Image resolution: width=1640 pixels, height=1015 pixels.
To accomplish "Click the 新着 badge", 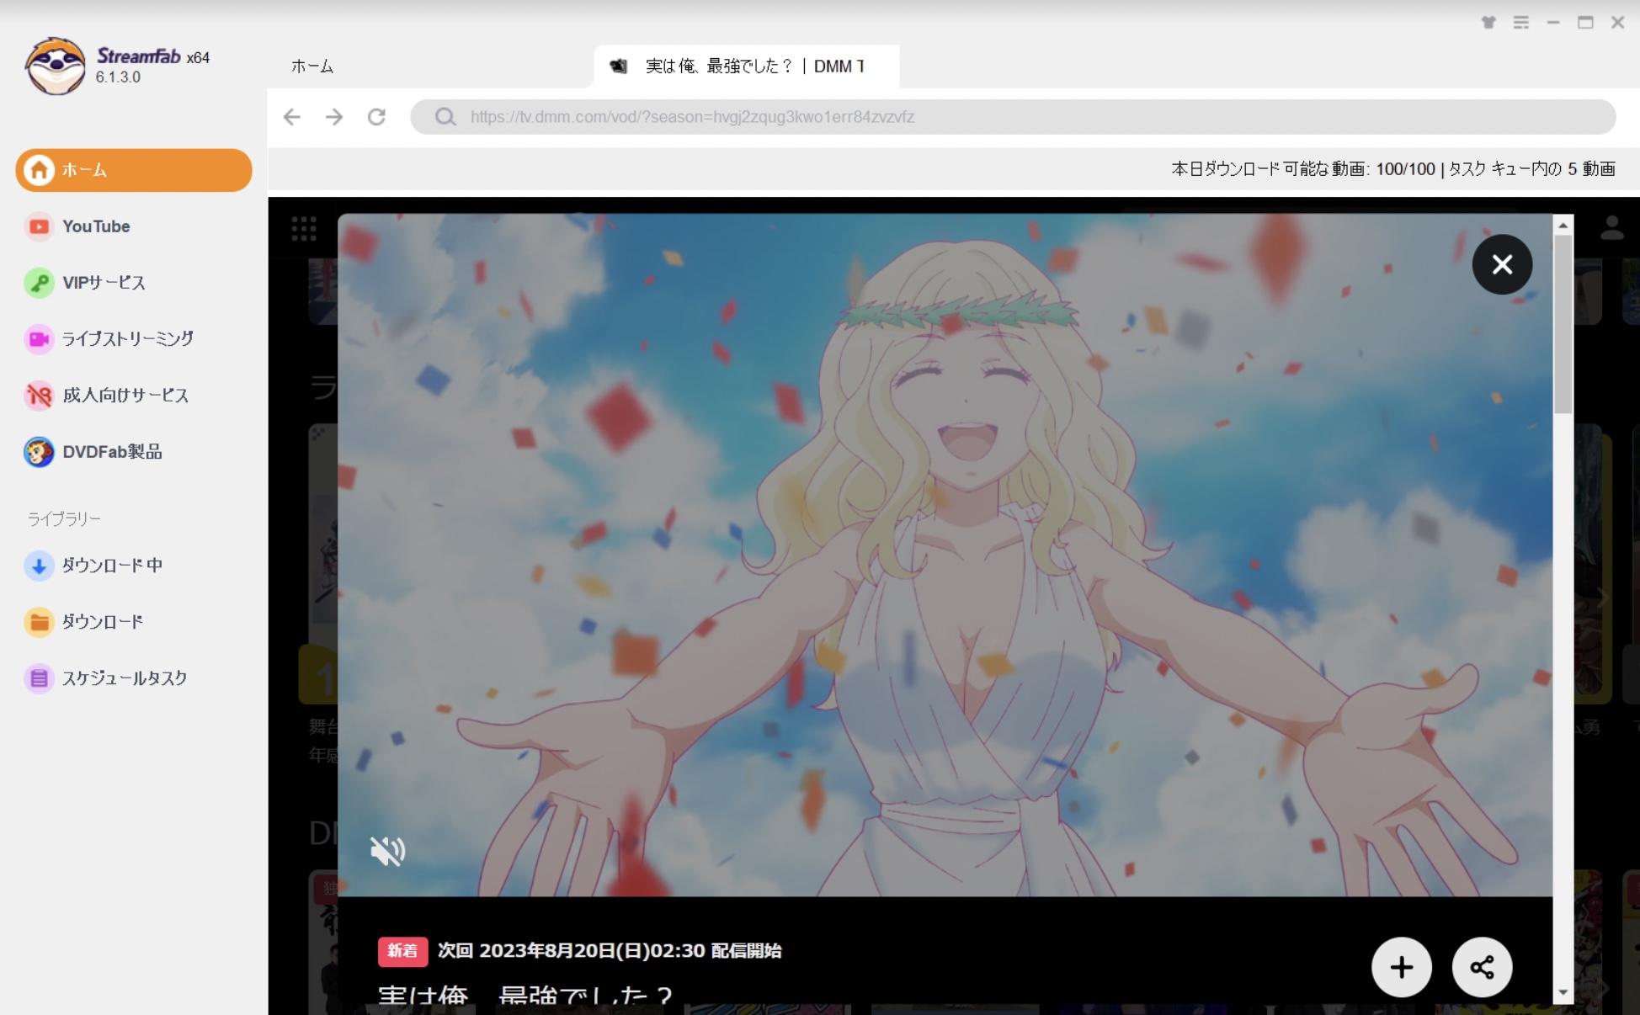I will click(x=402, y=951).
